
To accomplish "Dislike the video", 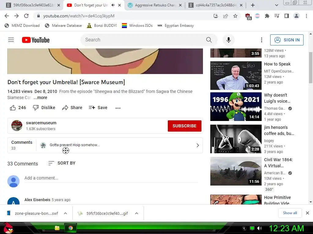I will click(x=44, y=108).
